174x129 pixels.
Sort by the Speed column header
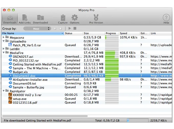click(x=129, y=33)
